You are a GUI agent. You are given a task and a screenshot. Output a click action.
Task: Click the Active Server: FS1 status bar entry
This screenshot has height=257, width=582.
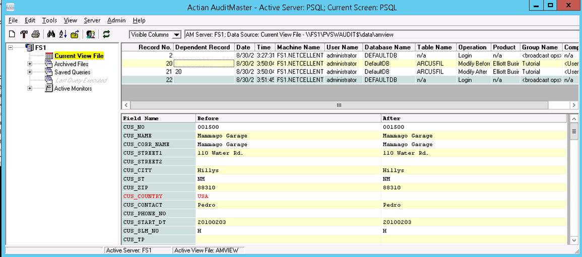click(x=138, y=250)
